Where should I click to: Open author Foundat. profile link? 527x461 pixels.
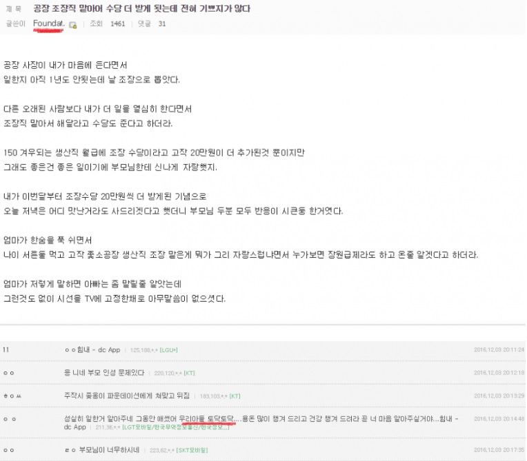[x=49, y=23]
